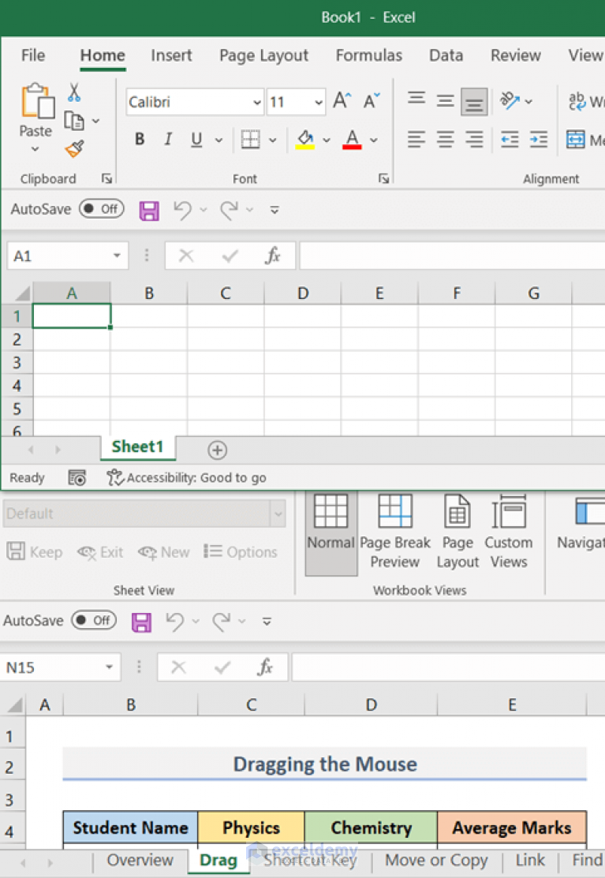Image resolution: width=605 pixels, height=878 pixels.
Task: Click the Decrease Font Size icon
Action: click(371, 101)
